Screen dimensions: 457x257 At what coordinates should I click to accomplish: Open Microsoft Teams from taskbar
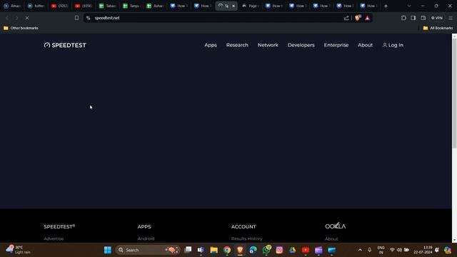click(x=201, y=250)
